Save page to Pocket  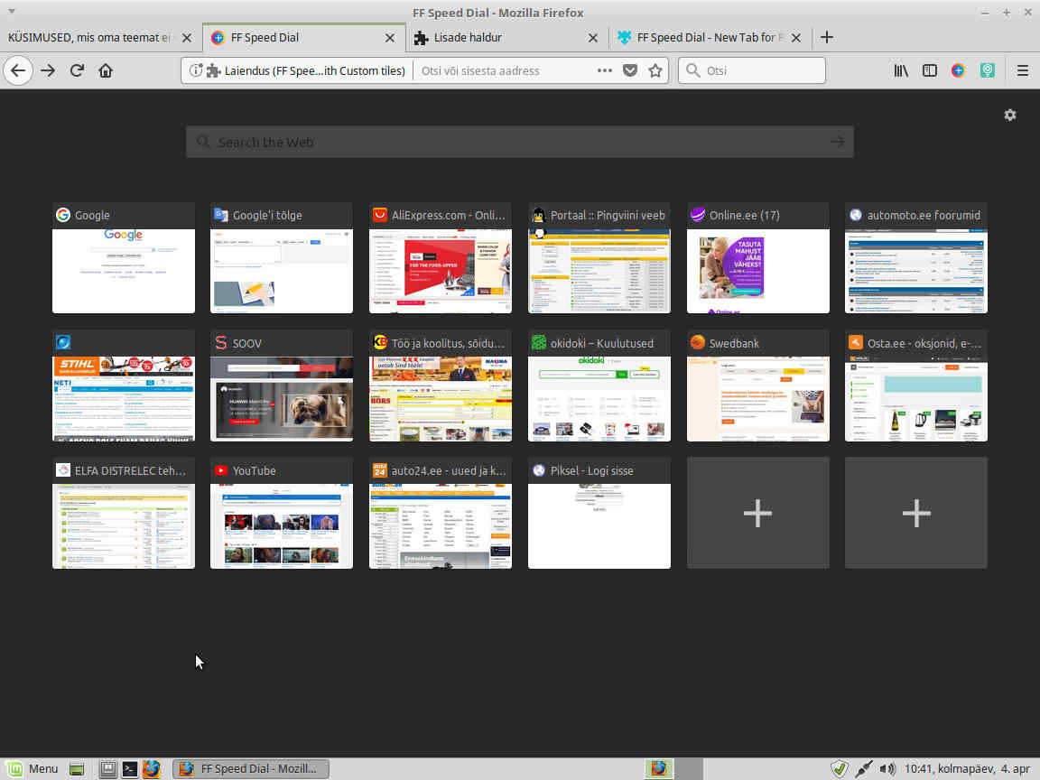tap(631, 70)
